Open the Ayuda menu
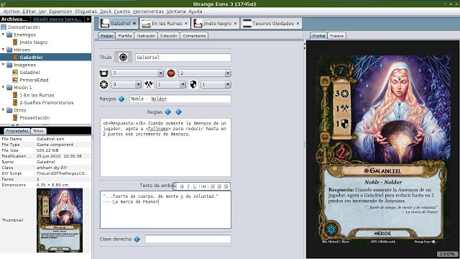The height and width of the screenshot is (259, 460). click(195, 12)
